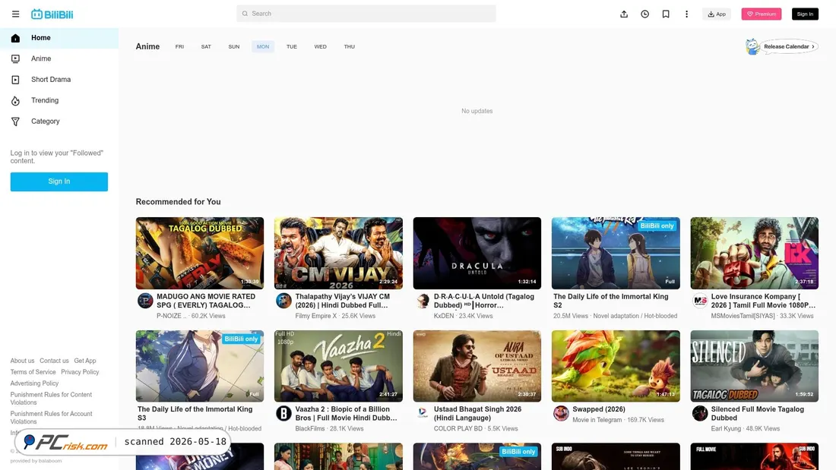Viewport: 836px width, 470px height.
Task: Switch to the TUE anime tab
Action: point(292,47)
